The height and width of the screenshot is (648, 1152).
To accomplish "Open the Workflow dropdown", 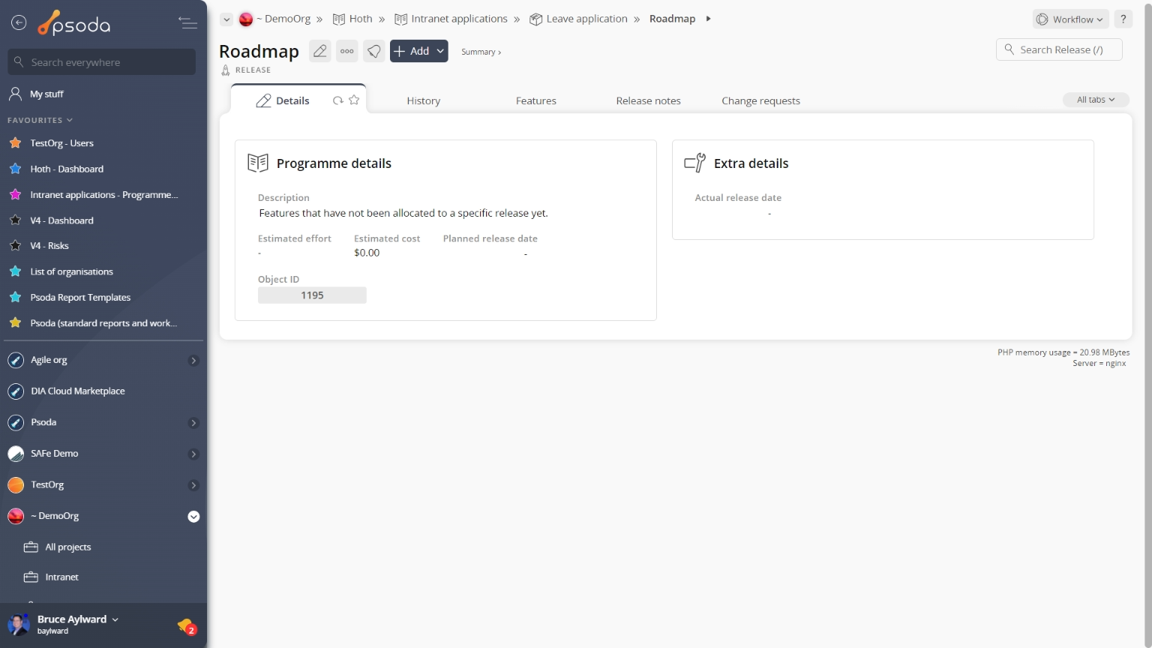I will pos(1070,19).
